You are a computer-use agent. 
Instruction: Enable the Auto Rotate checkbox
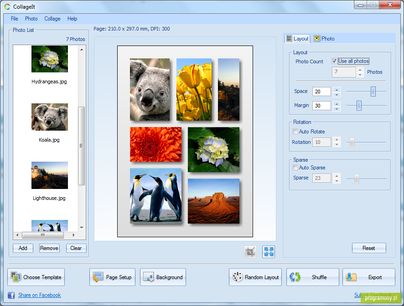(x=295, y=132)
